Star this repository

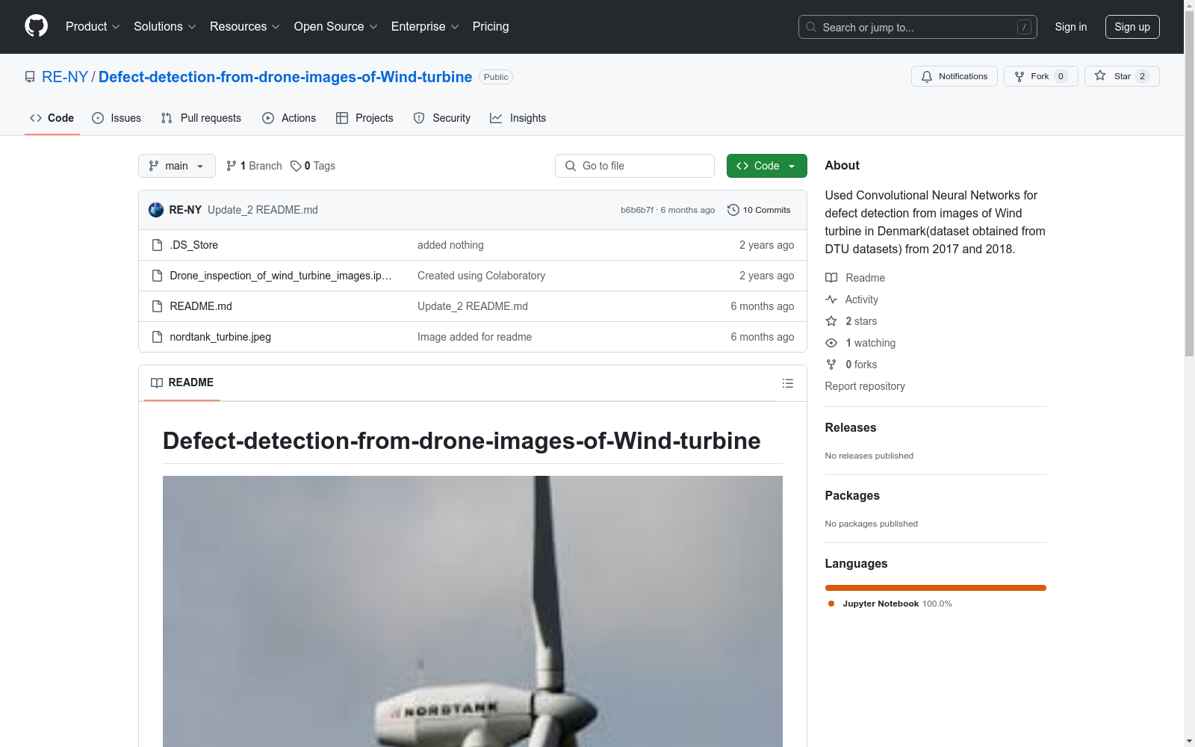click(x=1122, y=76)
